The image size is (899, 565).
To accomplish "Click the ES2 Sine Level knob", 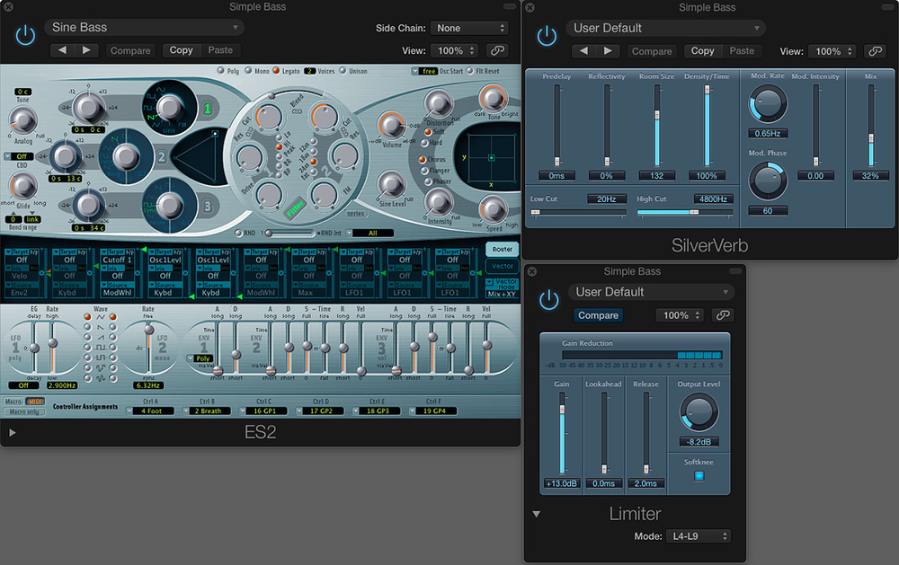I will [392, 184].
